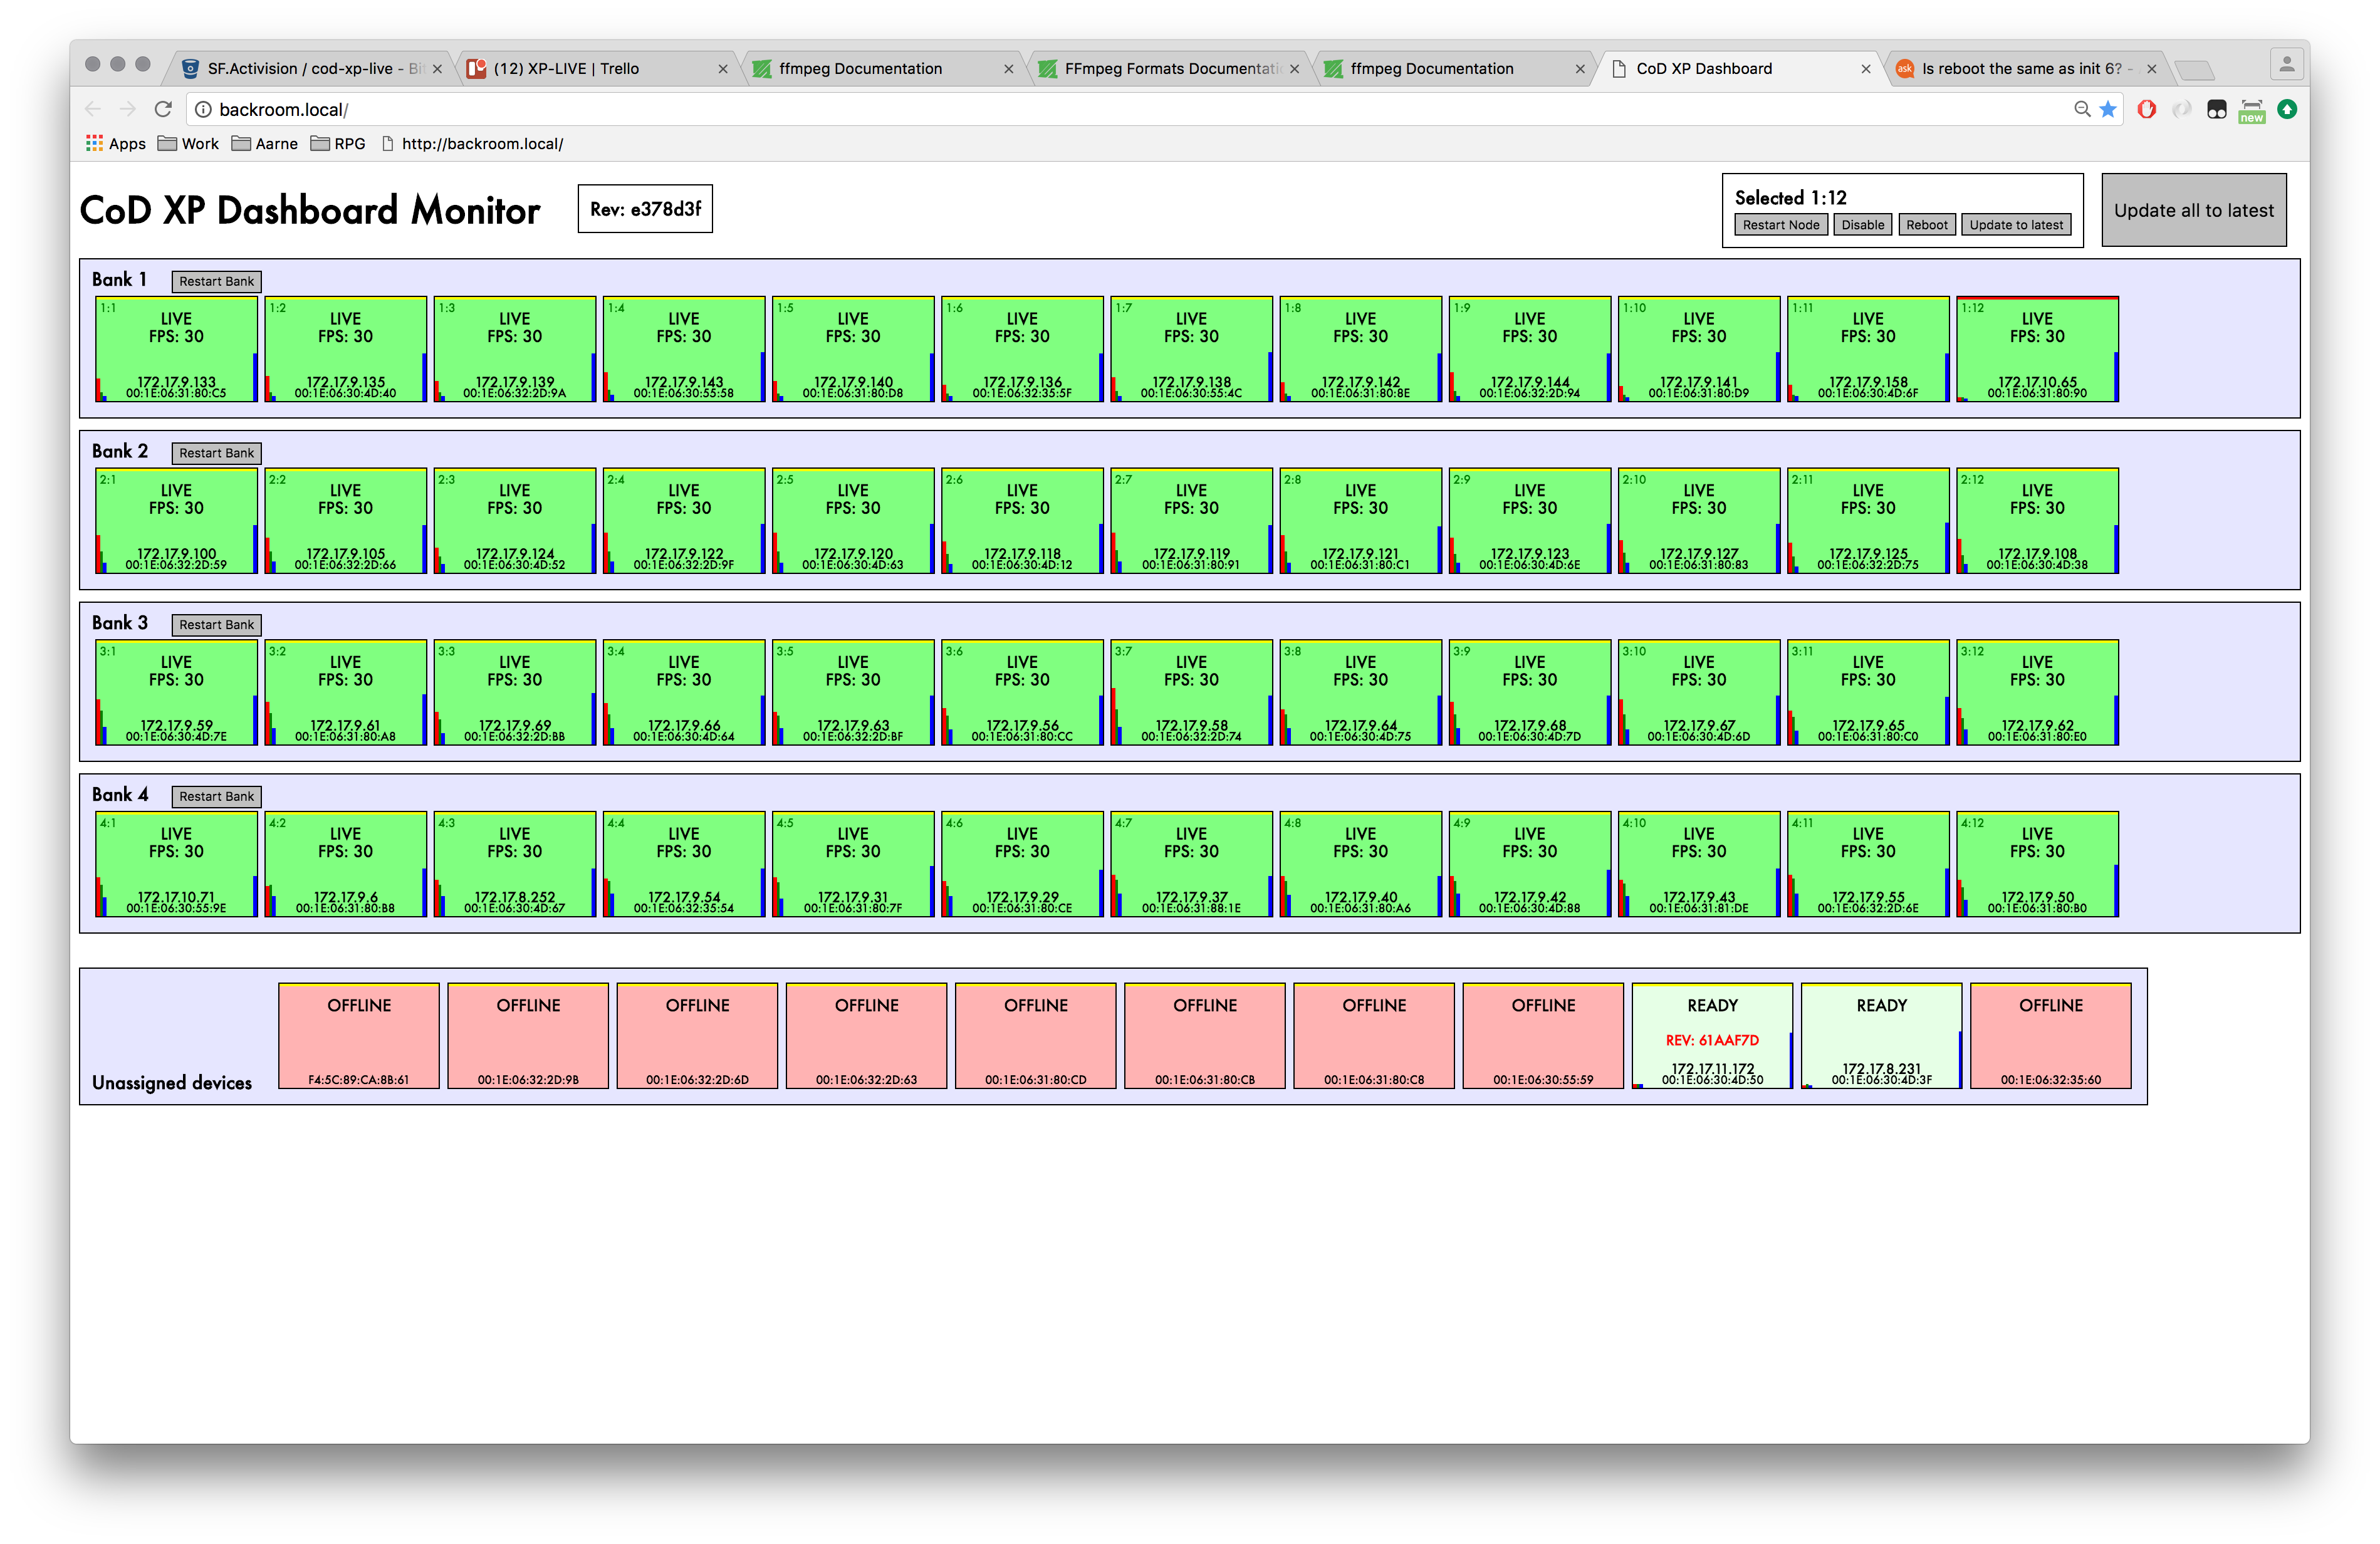2380x1544 pixels.
Task: Select OFFLINE device F4:5C:89:CA:8B:61
Action: pyautogui.click(x=359, y=1036)
